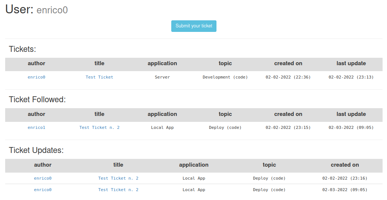
Task: Click topic header in Ticket Updates table
Action: (269, 165)
